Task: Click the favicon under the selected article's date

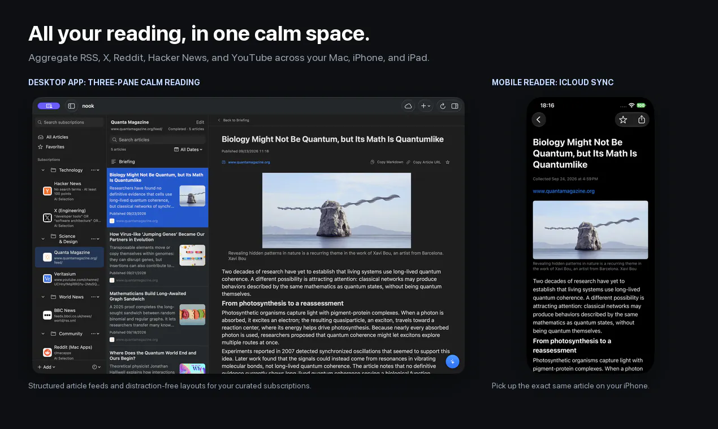Action: point(112,221)
